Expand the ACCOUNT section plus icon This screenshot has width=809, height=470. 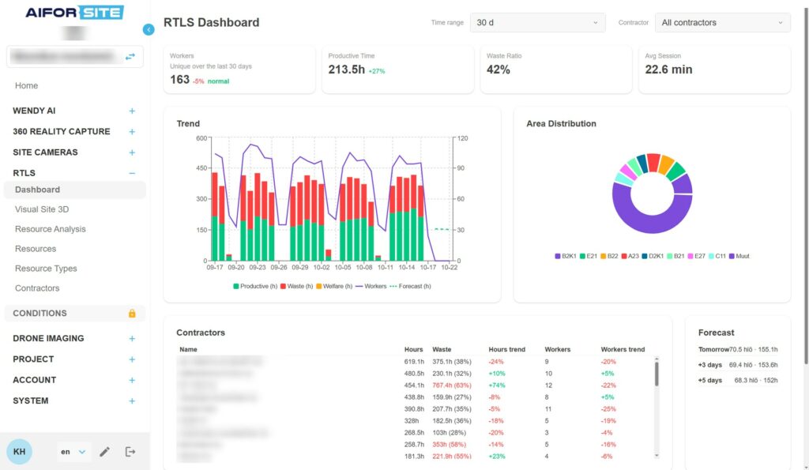click(132, 380)
